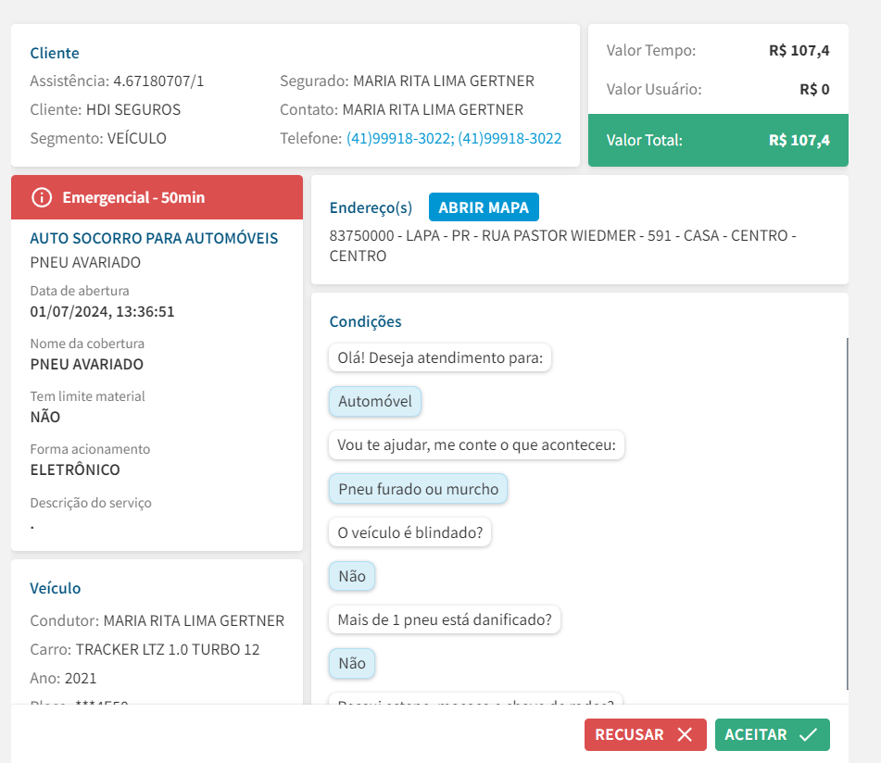Click the checkmark icon on ACEITAR button

point(808,734)
